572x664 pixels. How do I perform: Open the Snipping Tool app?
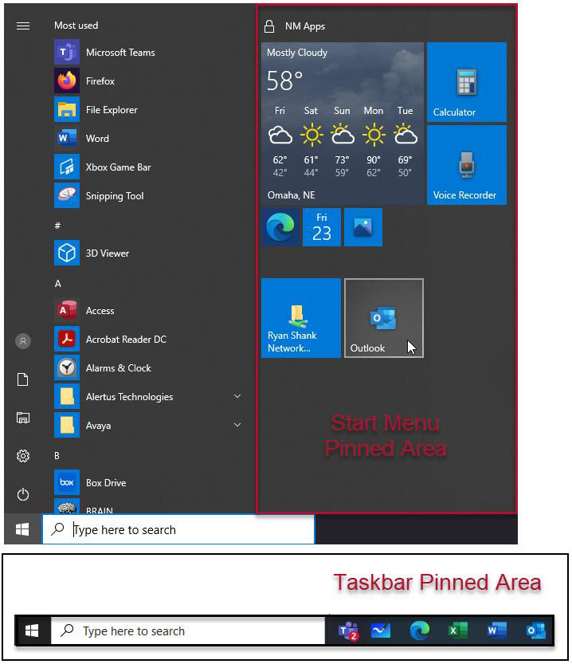pyautogui.click(x=147, y=195)
